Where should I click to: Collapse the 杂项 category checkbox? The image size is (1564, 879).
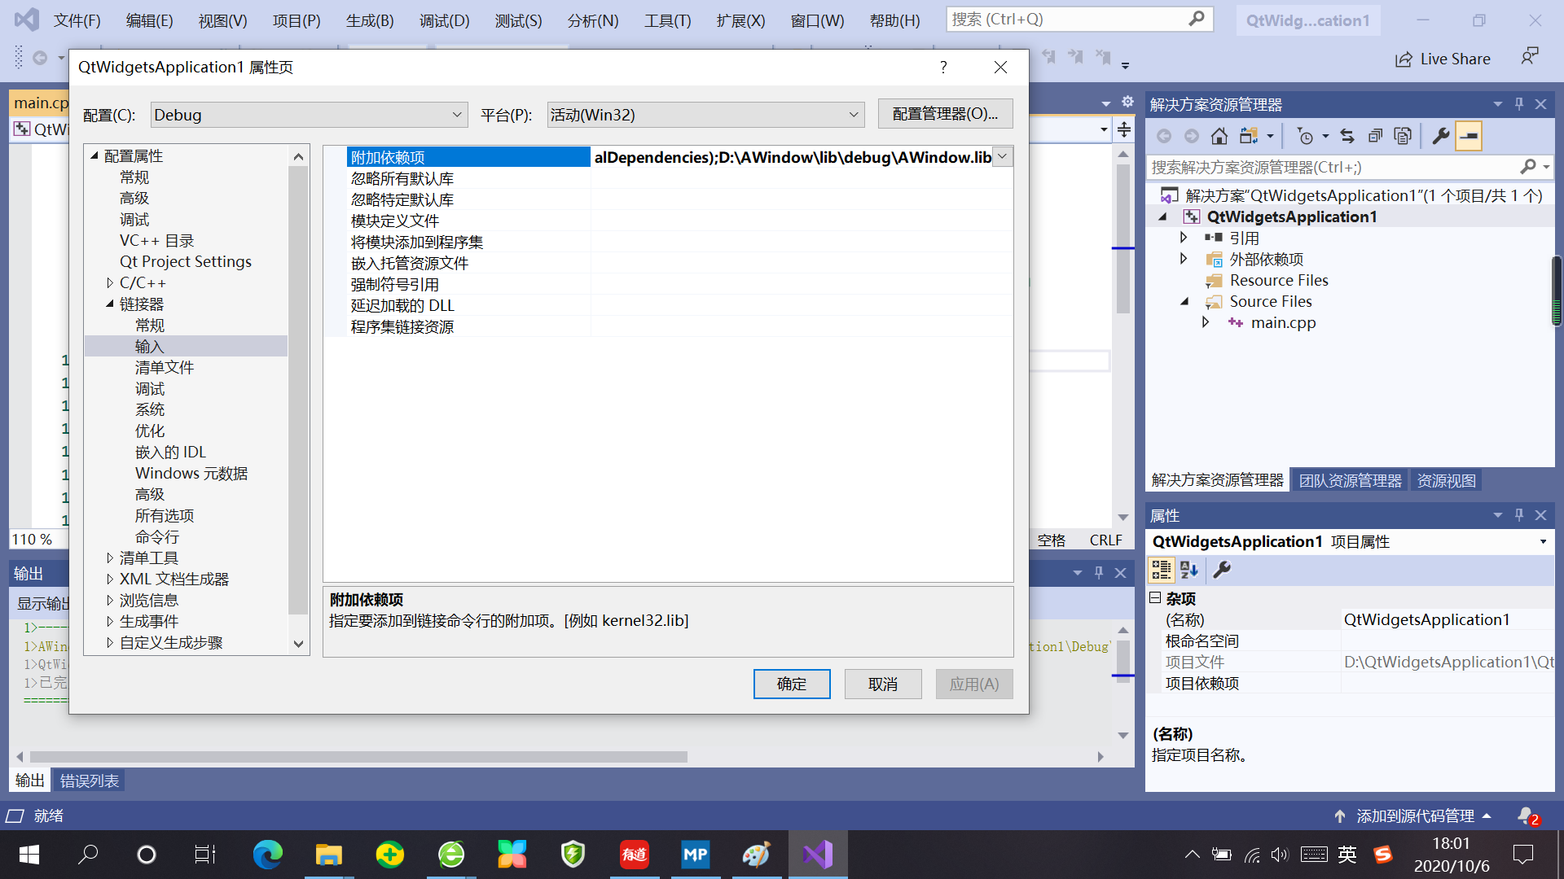coord(1155,598)
